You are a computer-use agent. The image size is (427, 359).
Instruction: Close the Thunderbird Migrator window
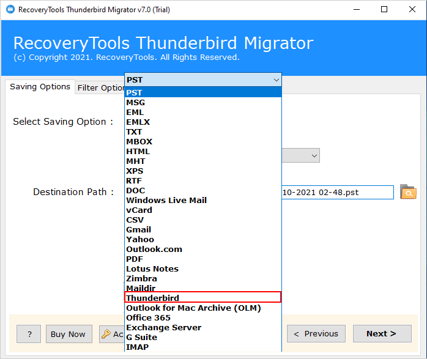(x=412, y=10)
